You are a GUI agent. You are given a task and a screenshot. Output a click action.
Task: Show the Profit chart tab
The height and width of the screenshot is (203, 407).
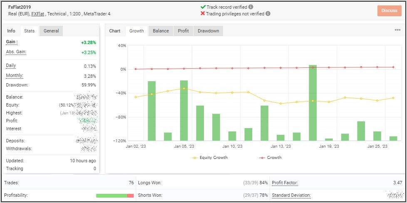click(x=183, y=31)
